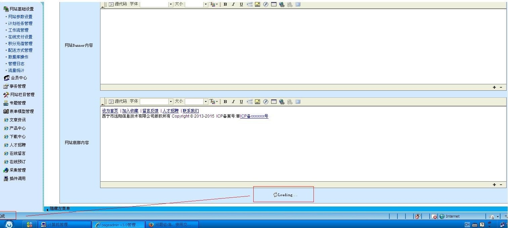Select 网站栏目管理 in the sidebar

pos(22,95)
